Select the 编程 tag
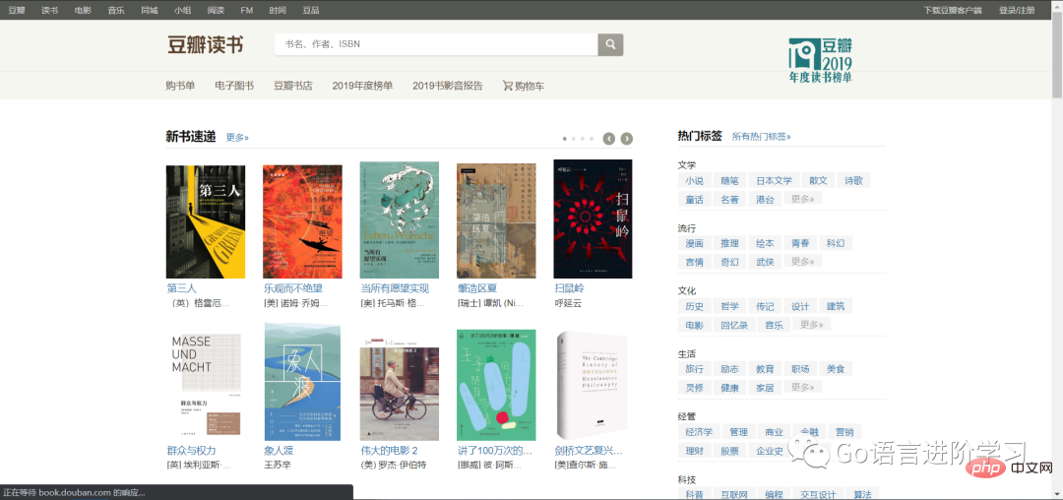This screenshot has height=500, width=1063. (x=775, y=494)
